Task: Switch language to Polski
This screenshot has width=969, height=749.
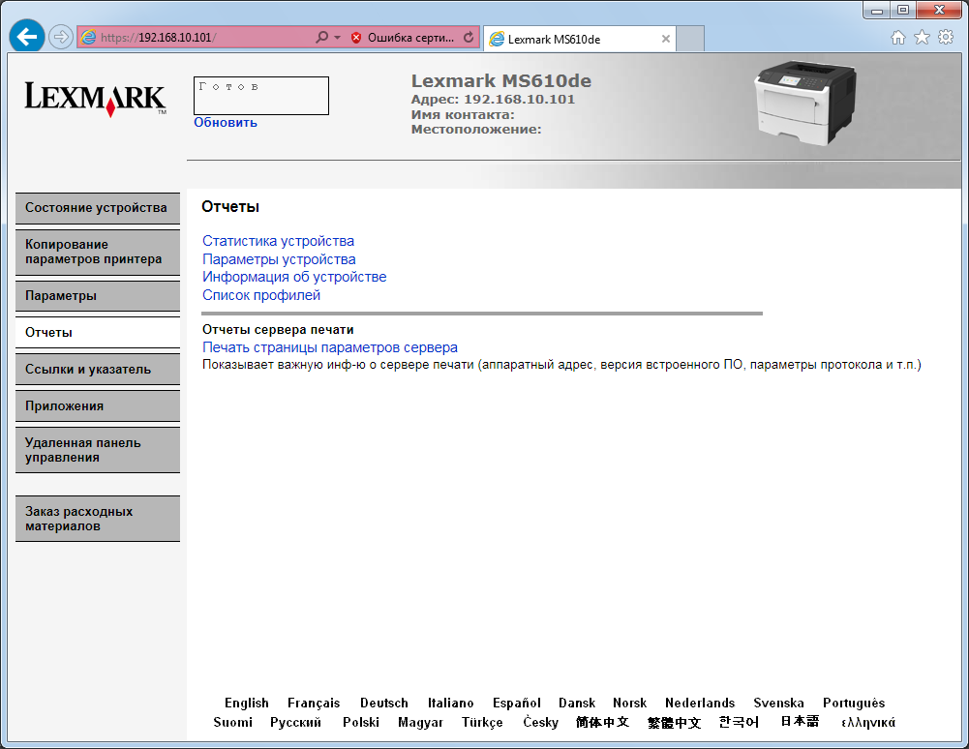Action: (x=361, y=723)
